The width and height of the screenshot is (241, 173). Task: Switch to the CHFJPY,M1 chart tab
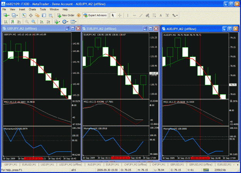(158, 165)
